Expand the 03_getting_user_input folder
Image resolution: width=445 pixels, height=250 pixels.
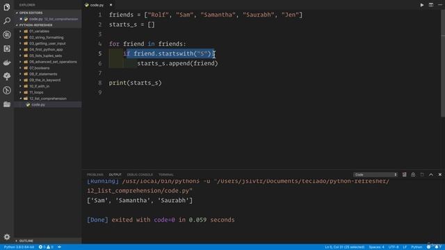[x=47, y=43]
